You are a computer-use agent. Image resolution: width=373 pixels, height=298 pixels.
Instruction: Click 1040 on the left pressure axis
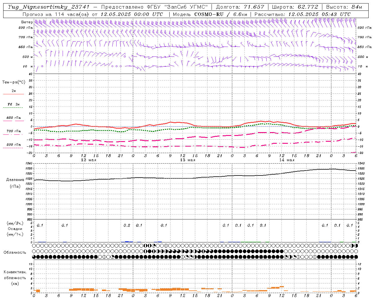coord(29,164)
